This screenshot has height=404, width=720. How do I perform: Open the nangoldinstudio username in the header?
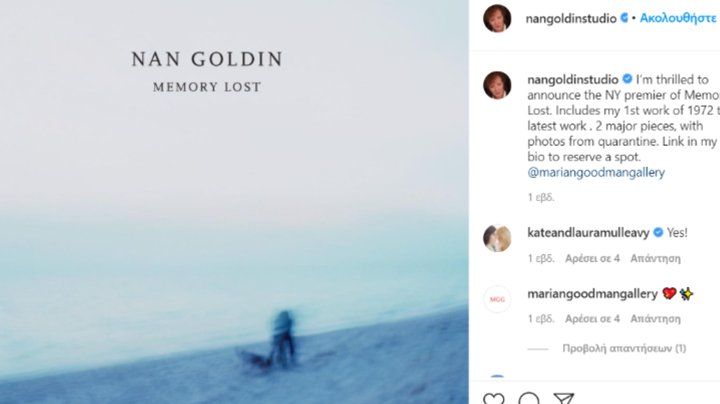click(571, 18)
